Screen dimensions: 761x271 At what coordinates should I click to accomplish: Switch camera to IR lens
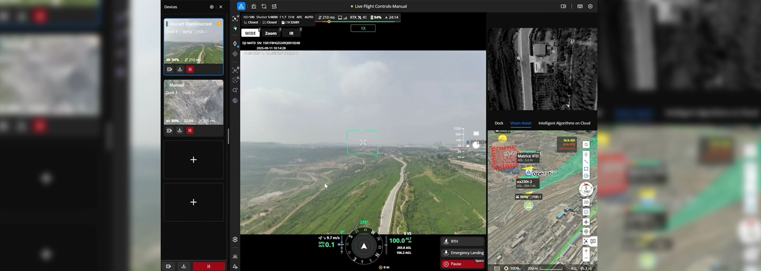coord(291,33)
